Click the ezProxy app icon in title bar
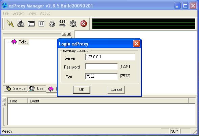This screenshot has width=199, height=136. (x=5, y=6)
